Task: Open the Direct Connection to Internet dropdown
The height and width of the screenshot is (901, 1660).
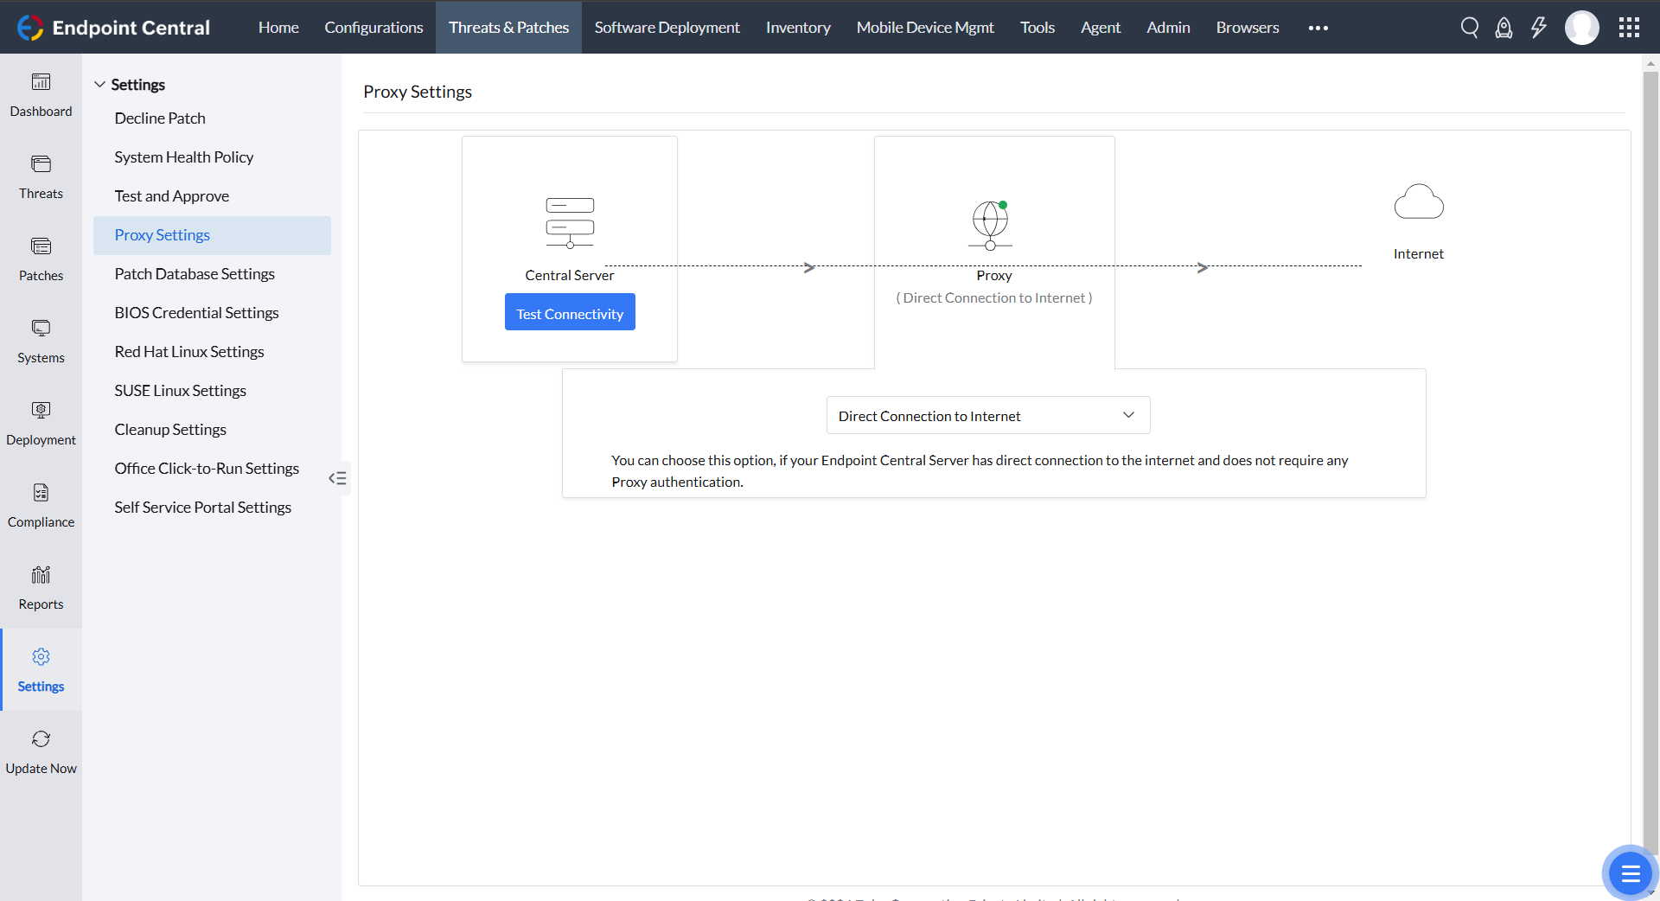Action: pos(988,416)
